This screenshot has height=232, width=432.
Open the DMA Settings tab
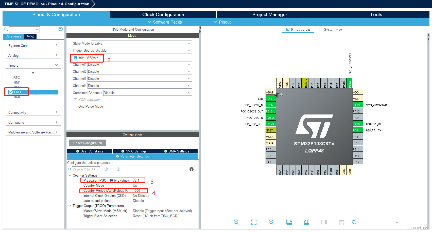click(177, 151)
